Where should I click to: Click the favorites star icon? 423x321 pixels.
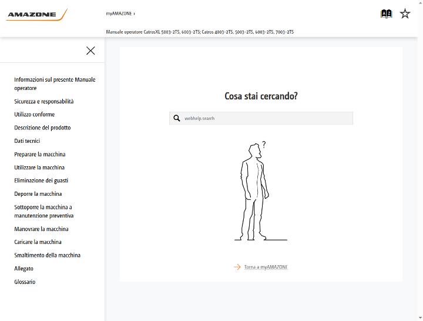(405, 14)
